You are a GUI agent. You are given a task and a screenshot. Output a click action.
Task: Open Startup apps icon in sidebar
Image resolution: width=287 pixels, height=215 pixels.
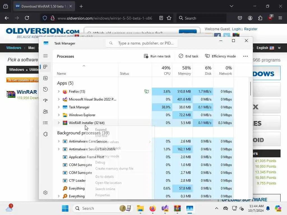coord(45,101)
